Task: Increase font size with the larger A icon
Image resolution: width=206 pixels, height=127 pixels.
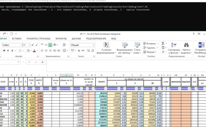Action: pos(33,45)
